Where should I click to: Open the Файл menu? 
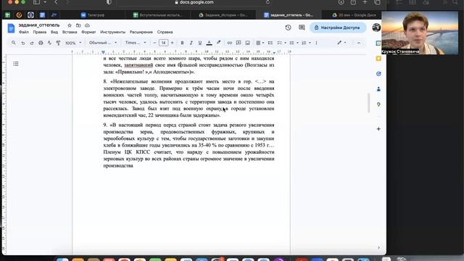click(24, 32)
